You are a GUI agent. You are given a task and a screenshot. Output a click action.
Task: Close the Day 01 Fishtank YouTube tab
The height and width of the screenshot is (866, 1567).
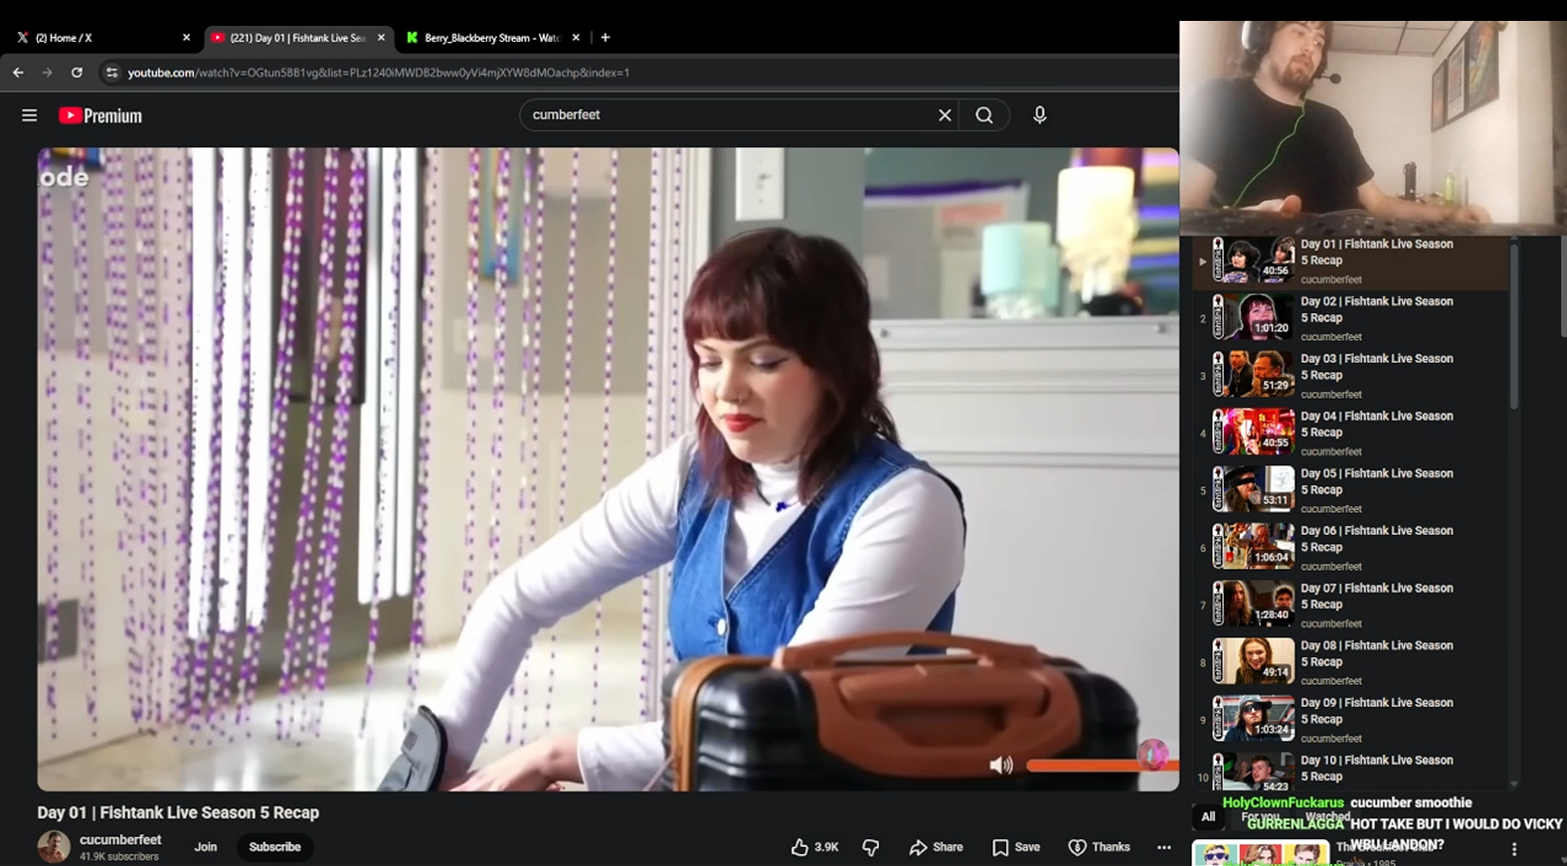381,38
